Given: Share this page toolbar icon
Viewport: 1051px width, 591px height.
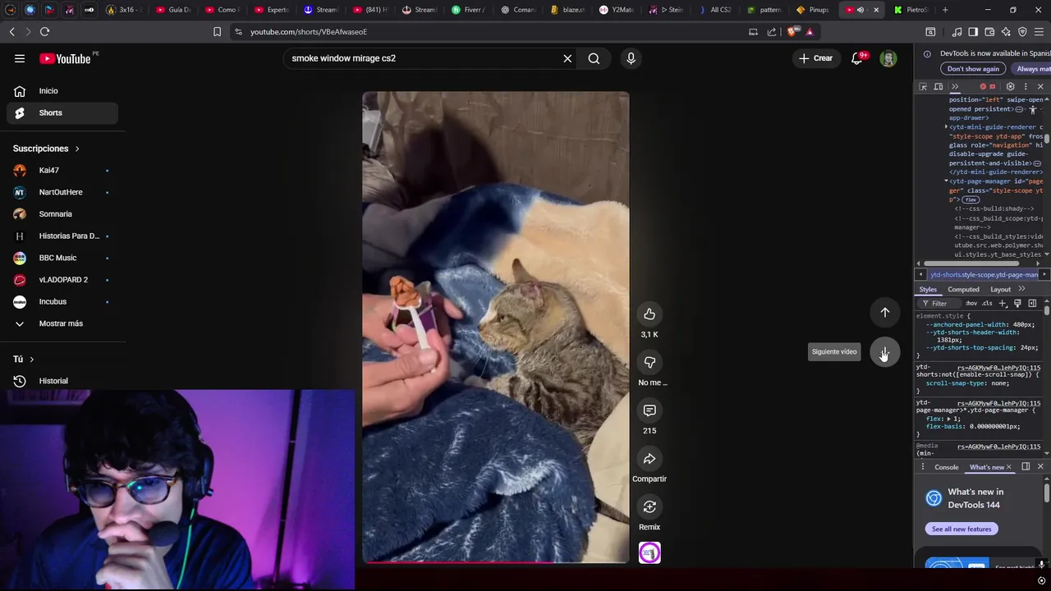Looking at the screenshot, I should [772, 32].
